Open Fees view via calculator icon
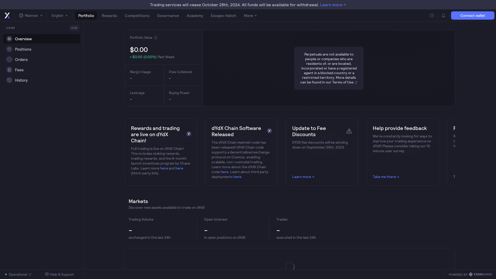The height and width of the screenshot is (279, 496). click(9, 70)
